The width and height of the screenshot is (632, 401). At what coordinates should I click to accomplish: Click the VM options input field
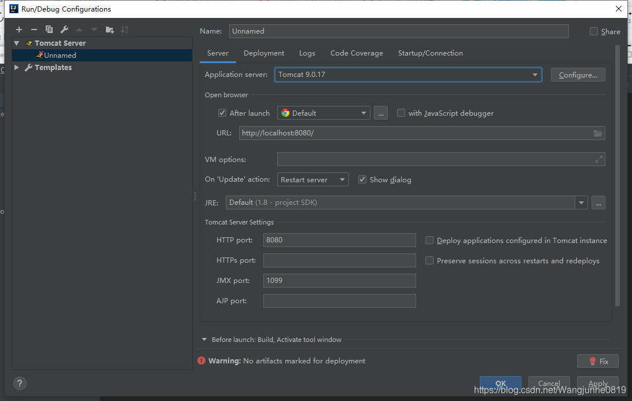(x=441, y=159)
